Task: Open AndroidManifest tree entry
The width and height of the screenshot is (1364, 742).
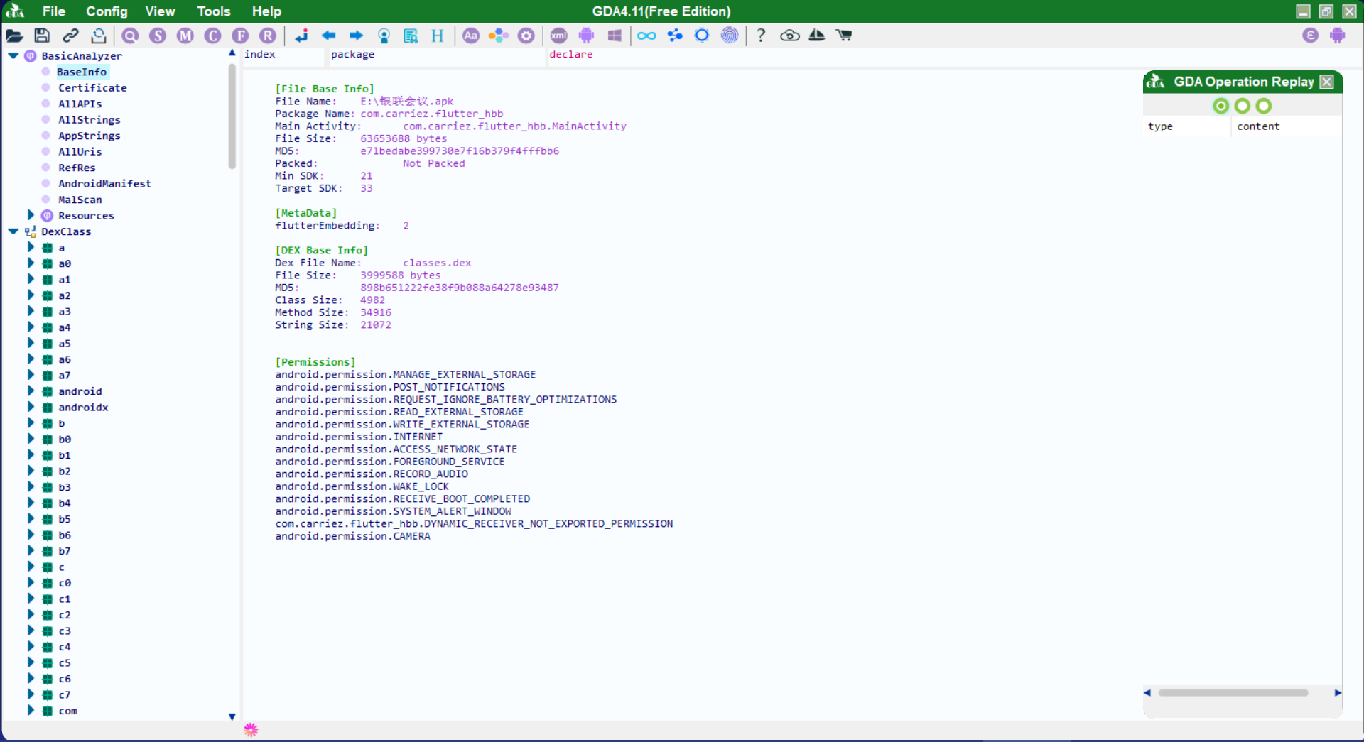Action: pyautogui.click(x=104, y=183)
